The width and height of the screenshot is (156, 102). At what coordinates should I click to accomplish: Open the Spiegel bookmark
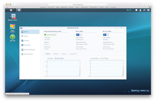click(58, 7)
